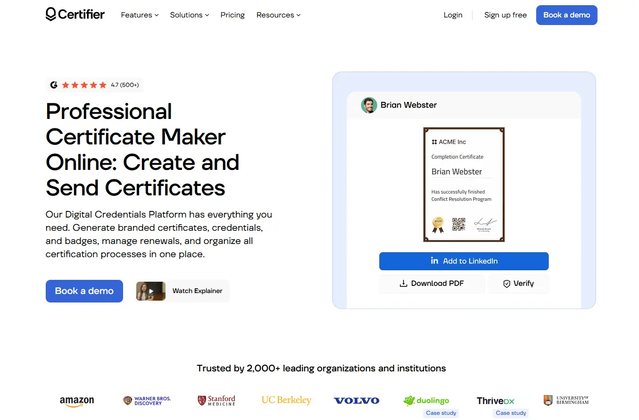The image size is (639, 420).
Task: Click the fifth star in the rating badge
Action: 103,85
